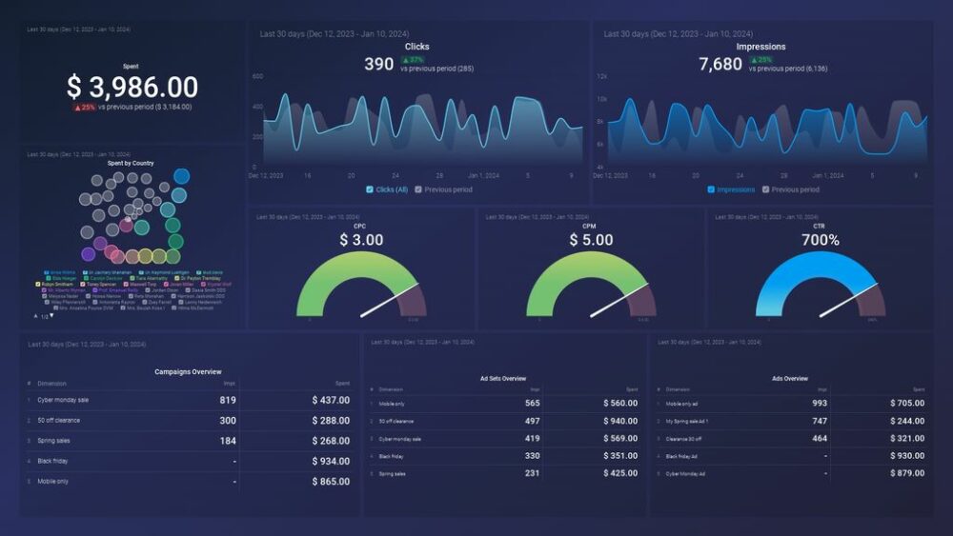Click the 993 value in Ads Overview
Screen dimensions: 953x536
click(820, 403)
